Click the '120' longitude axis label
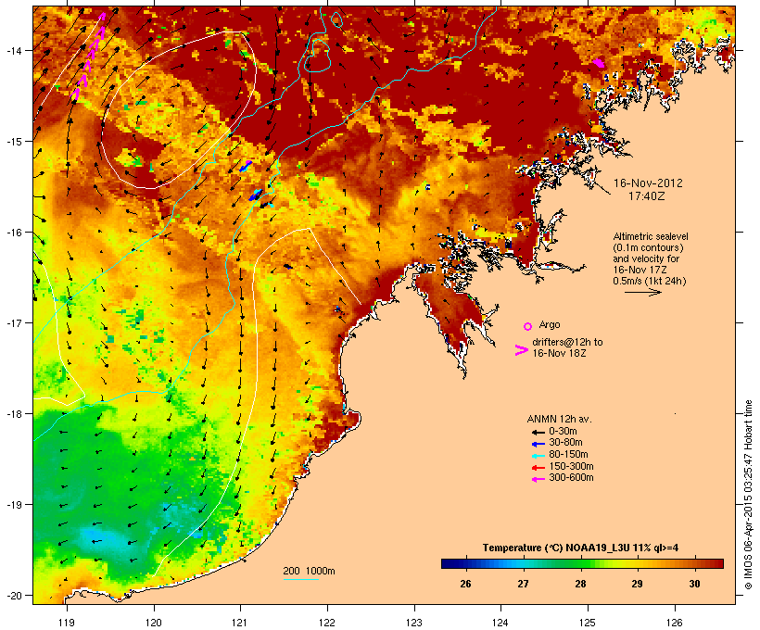The width and height of the screenshot is (760, 630). pyautogui.click(x=154, y=623)
